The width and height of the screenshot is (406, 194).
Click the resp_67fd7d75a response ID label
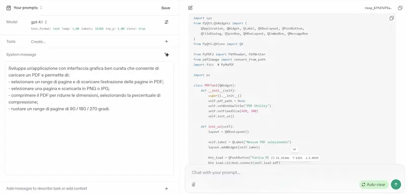(x=378, y=8)
